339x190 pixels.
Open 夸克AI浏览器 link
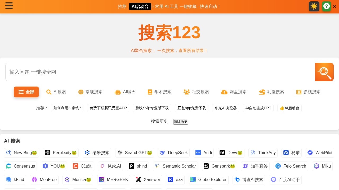226,108
